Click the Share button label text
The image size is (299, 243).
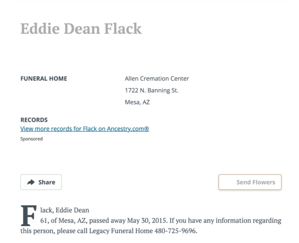click(47, 182)
